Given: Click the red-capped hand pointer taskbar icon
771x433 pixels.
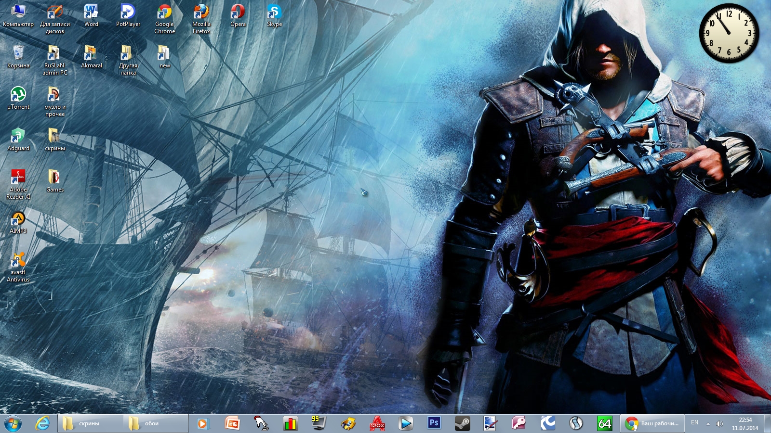Looking at the screenshot, I should [261, 423].
